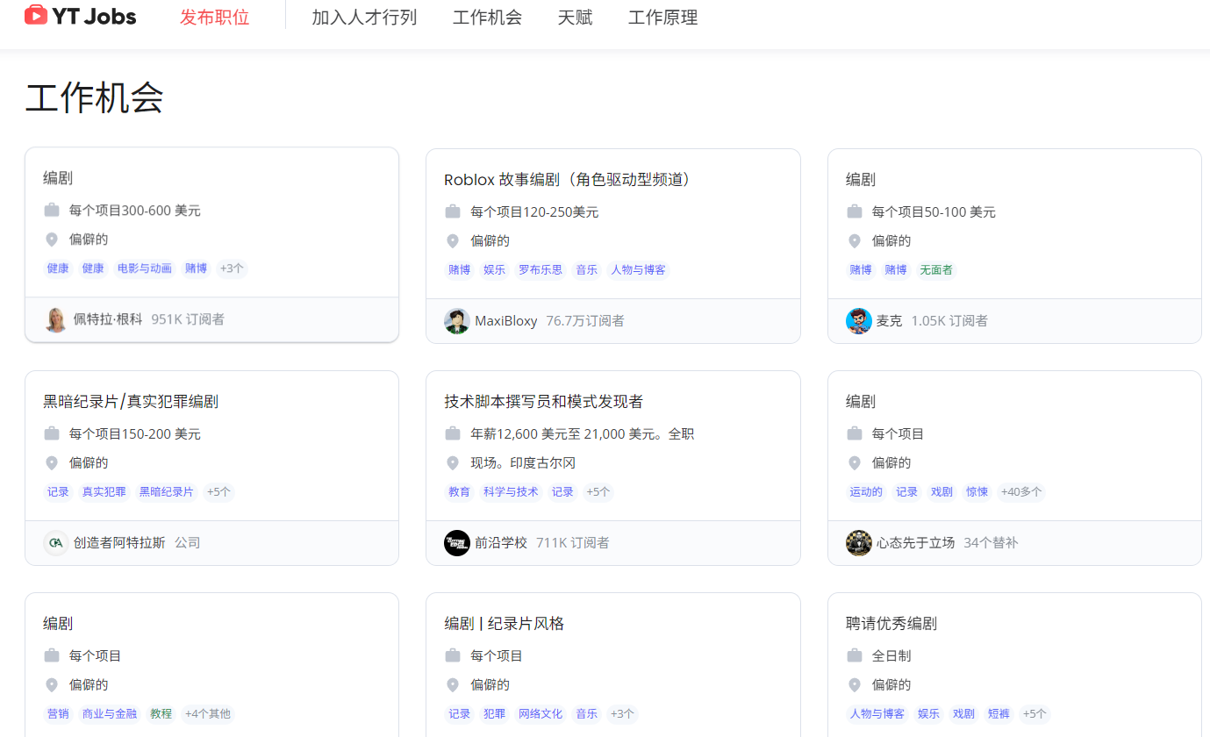Expand +4个其他 tags
Viewport: 1210px width, 737px height.
coord(208,714)
